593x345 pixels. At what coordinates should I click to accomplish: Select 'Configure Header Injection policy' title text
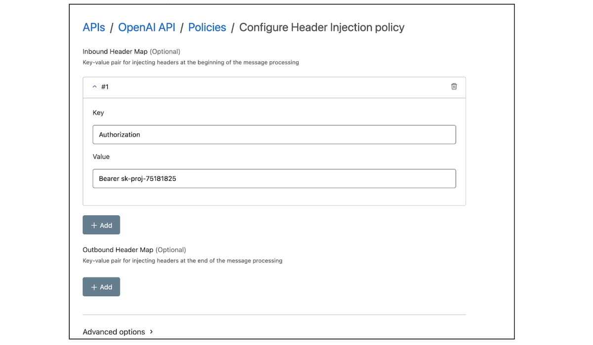pos(322,28)
